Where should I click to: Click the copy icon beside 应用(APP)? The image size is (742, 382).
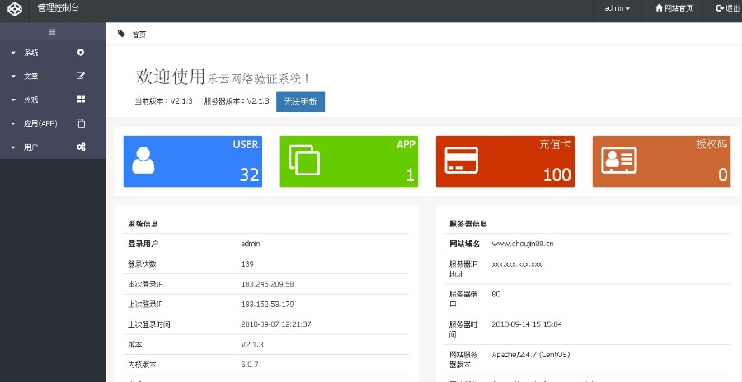click(x=81, y=123)
